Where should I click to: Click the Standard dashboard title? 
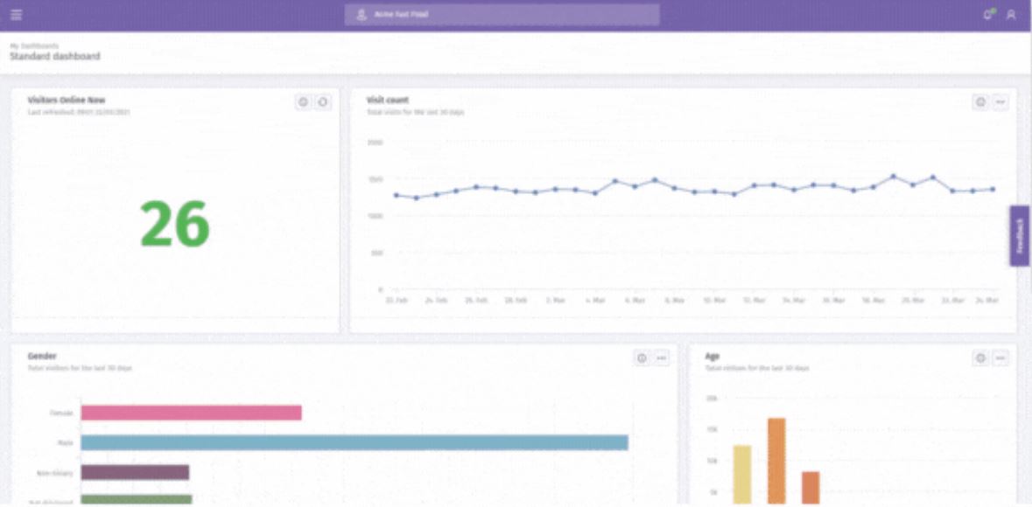[x=54, y=54]
